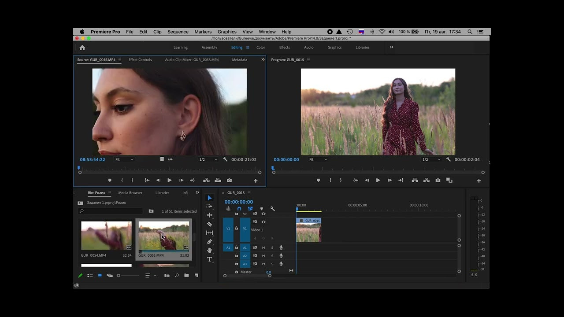Toggle Snap magnet icon in timeline

tap(239, 209)
